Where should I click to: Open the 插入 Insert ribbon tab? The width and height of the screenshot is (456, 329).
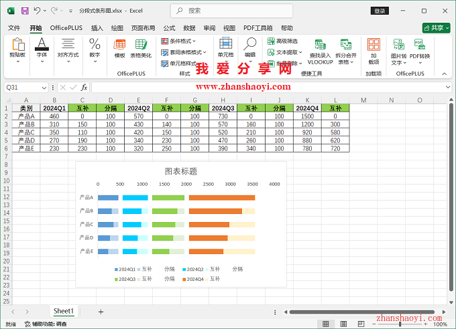click(x=97, y=28)
